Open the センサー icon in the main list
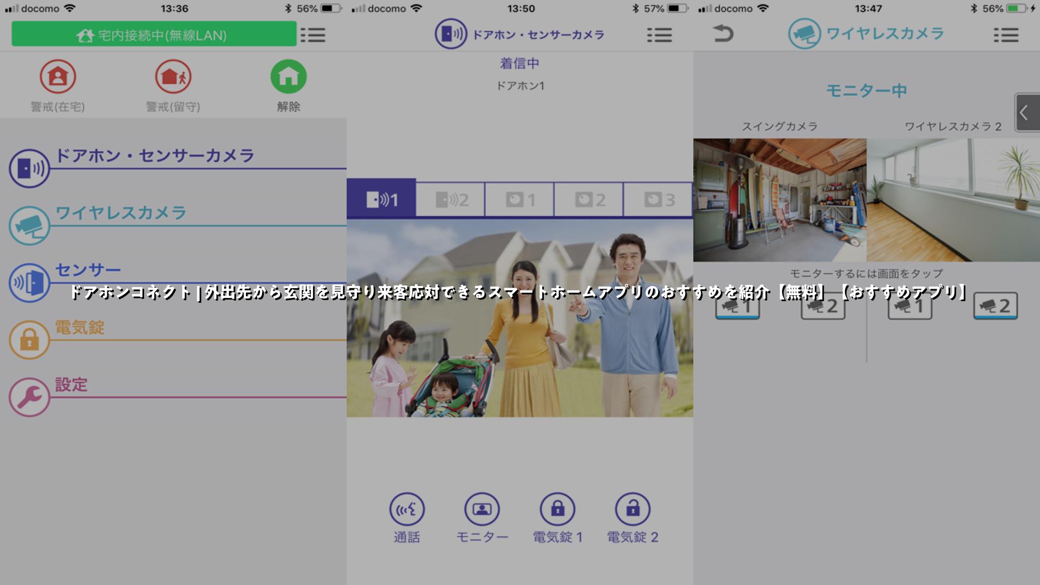This screenshot has height=585, width=1040. tap(29, 283)
